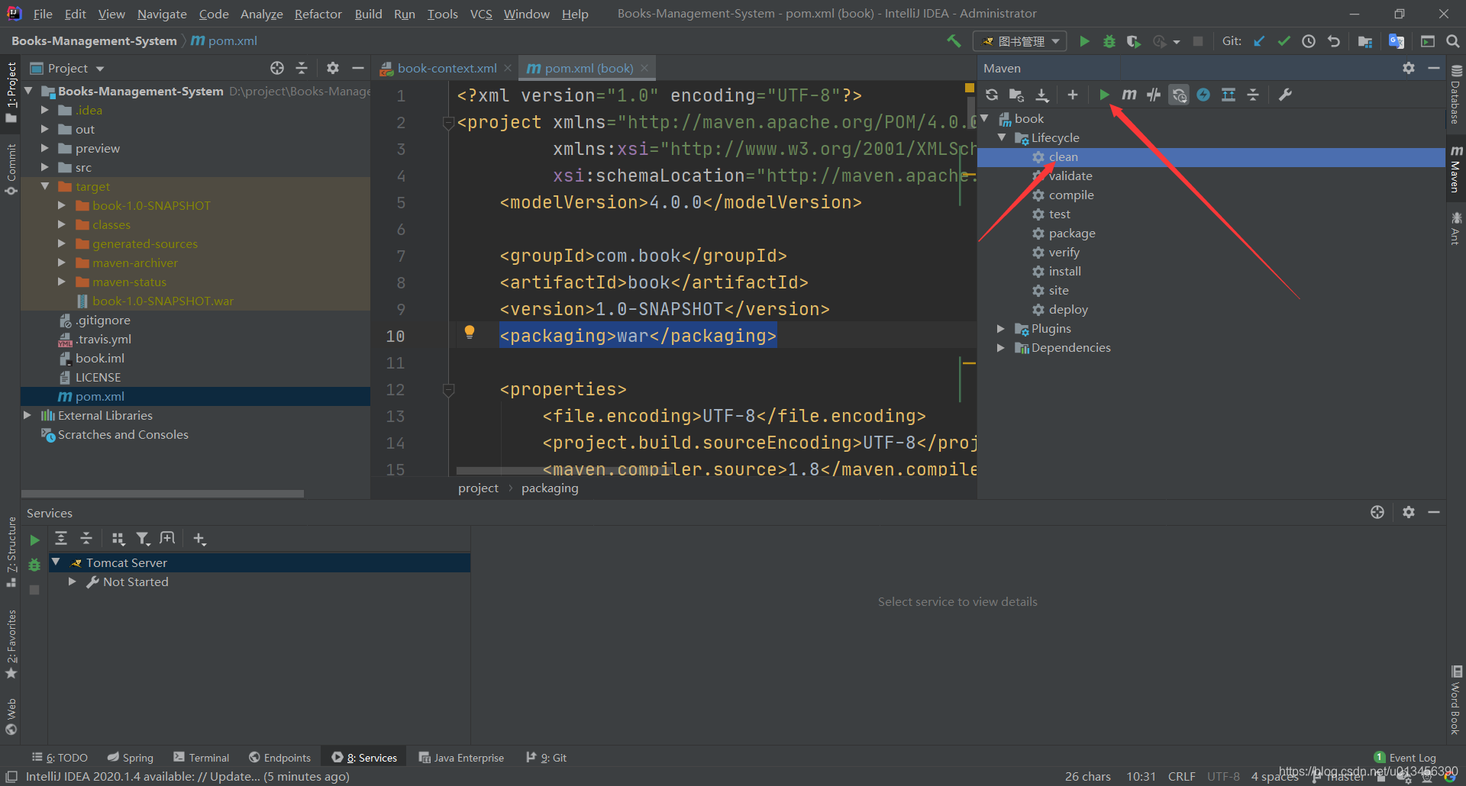
Task: Expand the src folder
Action: click(x=45, y=167)
